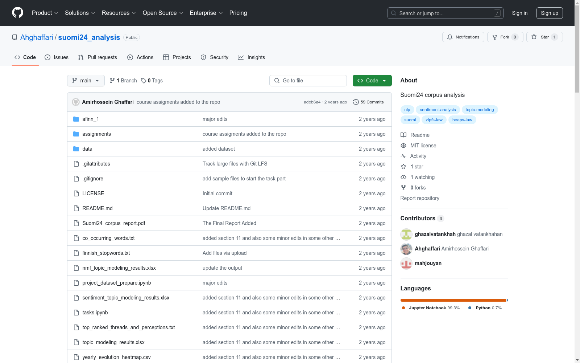Click the blue Python legend dot

pos(470,308)
